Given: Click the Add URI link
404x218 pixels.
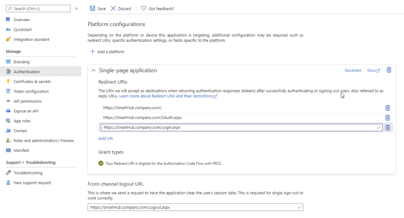Looking at the screenshot, I should click(106, 138).
